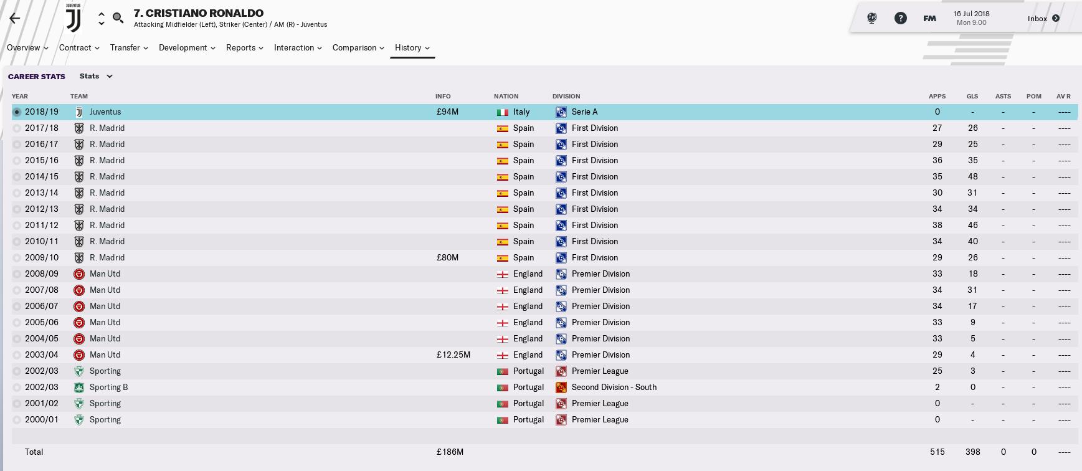
Task: Expand the Stats dropdown
Action: (96, 76)
